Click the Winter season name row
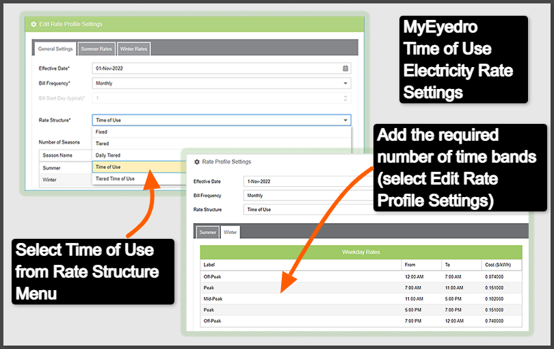 point(66,179)
